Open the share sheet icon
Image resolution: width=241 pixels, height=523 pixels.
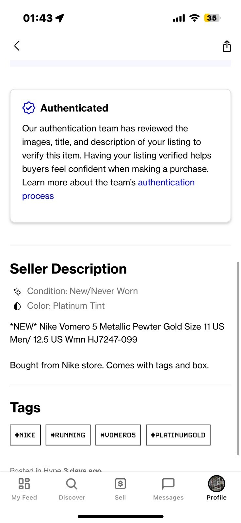coord(227,46)
